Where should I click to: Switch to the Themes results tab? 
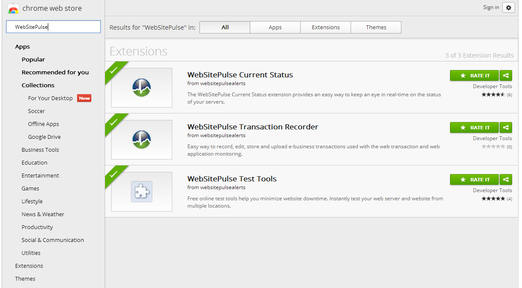tap(376, 27)
